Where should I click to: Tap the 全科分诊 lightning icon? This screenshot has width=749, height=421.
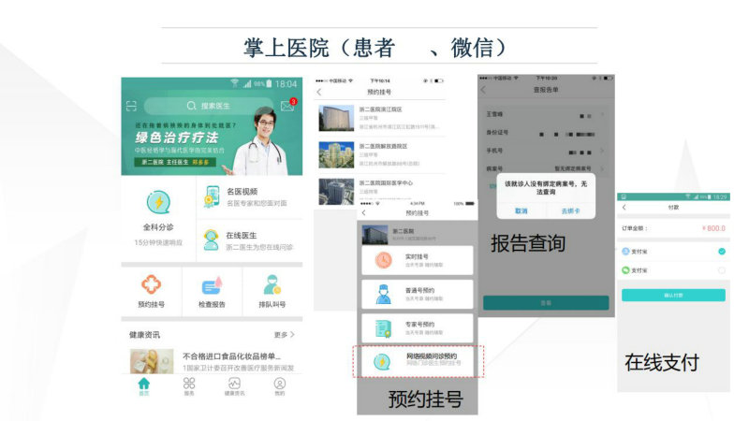158,202
